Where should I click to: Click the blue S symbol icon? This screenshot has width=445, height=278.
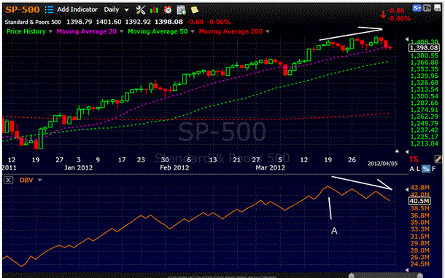tap(417, 8)
